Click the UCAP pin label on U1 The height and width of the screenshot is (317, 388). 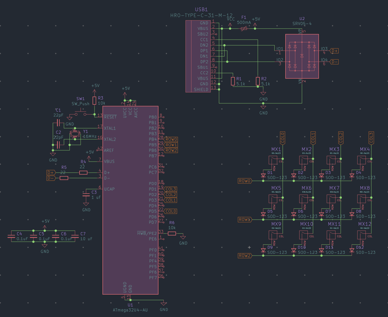[x=109, y=189]
